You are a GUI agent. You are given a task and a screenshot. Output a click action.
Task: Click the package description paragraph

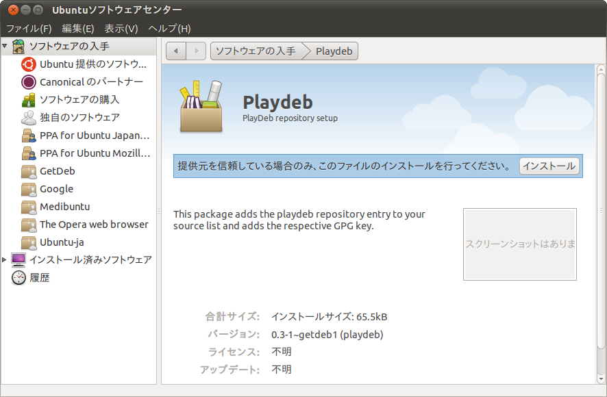click(299, 220)
